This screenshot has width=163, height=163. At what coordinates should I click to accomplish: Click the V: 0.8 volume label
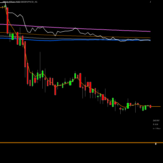pyautogui.click(x=156, y=125)
